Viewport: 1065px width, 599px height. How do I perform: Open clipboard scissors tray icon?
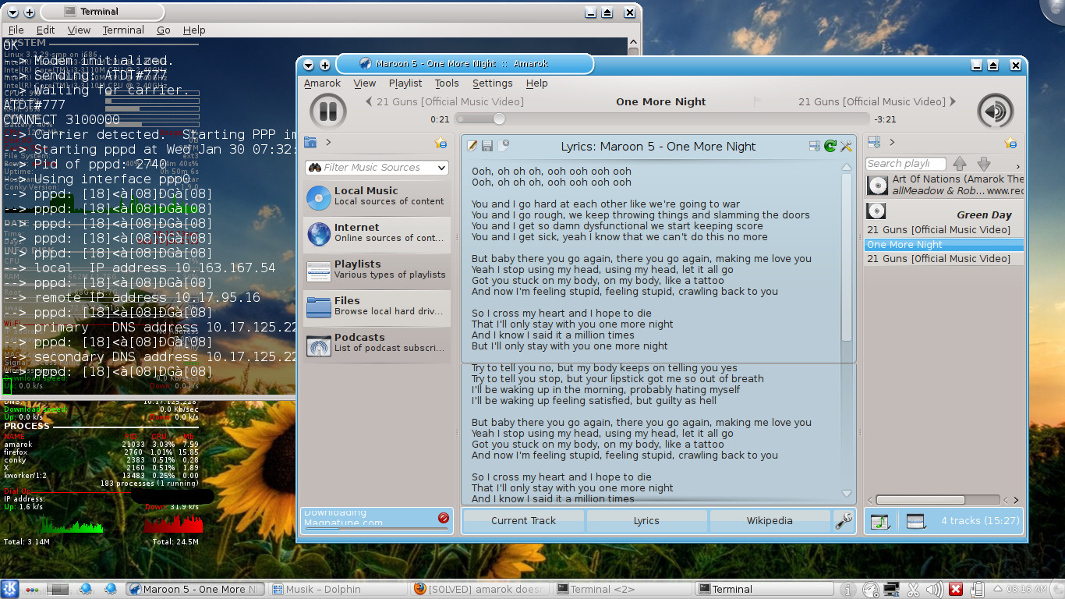tap(913, 590)
